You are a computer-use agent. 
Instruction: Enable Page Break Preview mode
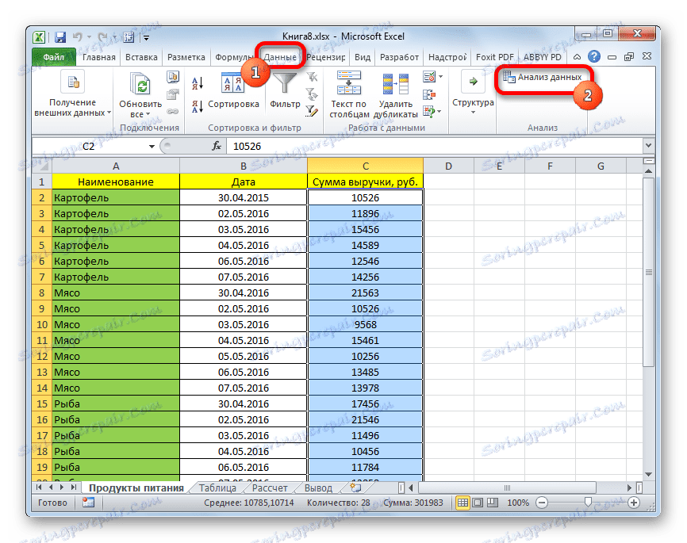coord(493,502)
